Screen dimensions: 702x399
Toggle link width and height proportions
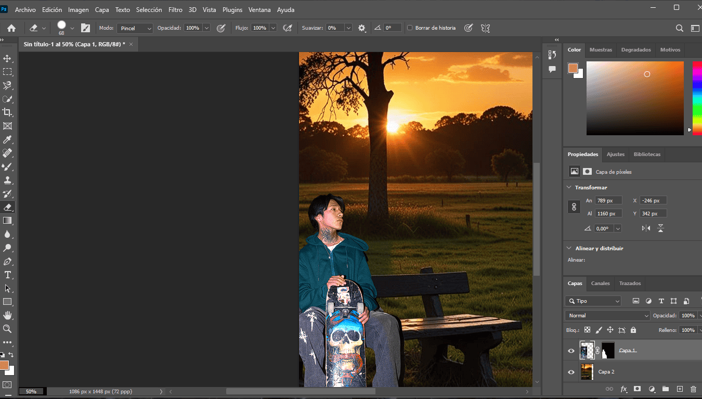pos(574,207)
